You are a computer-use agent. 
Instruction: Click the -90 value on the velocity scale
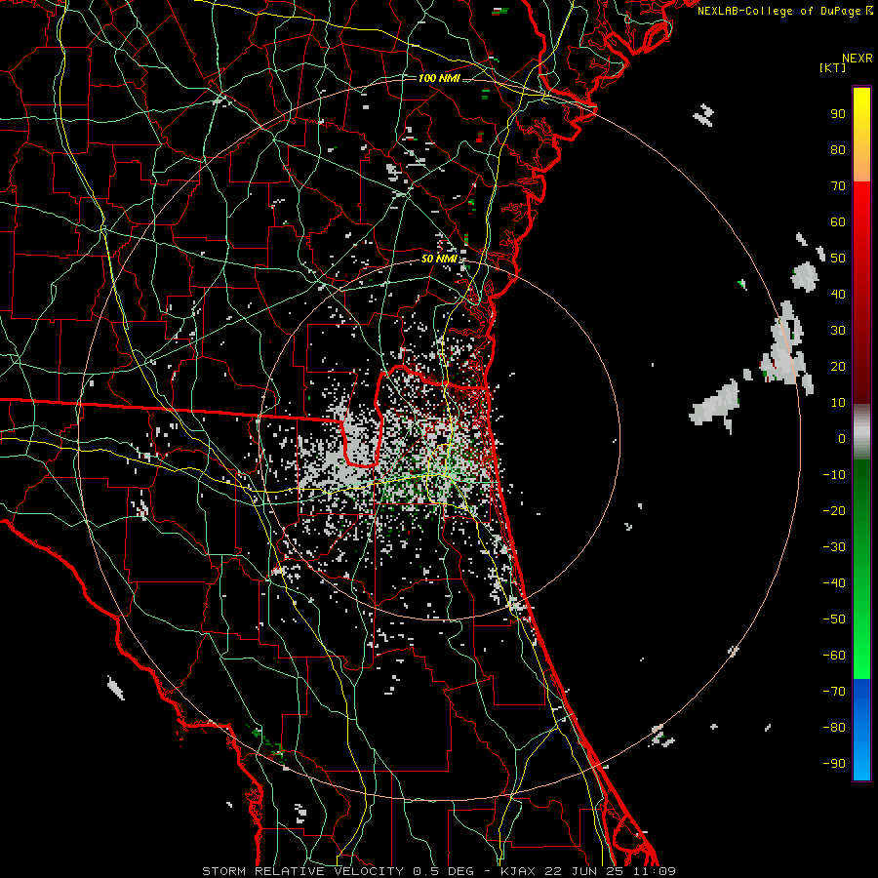pyautogui.click(x=834, y=764)
